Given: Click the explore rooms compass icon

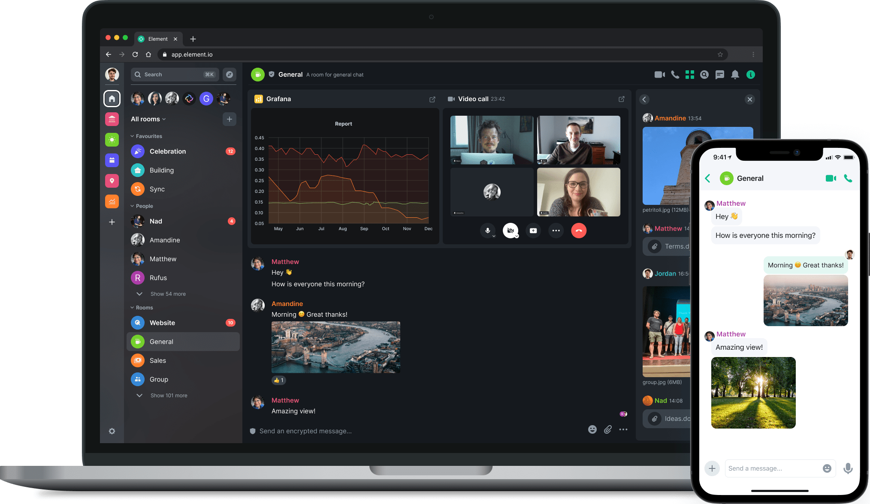Looking at the screenshot, I should point(230,75).
